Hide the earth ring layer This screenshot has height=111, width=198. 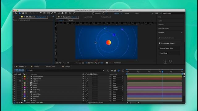click(x=14, y=90)
